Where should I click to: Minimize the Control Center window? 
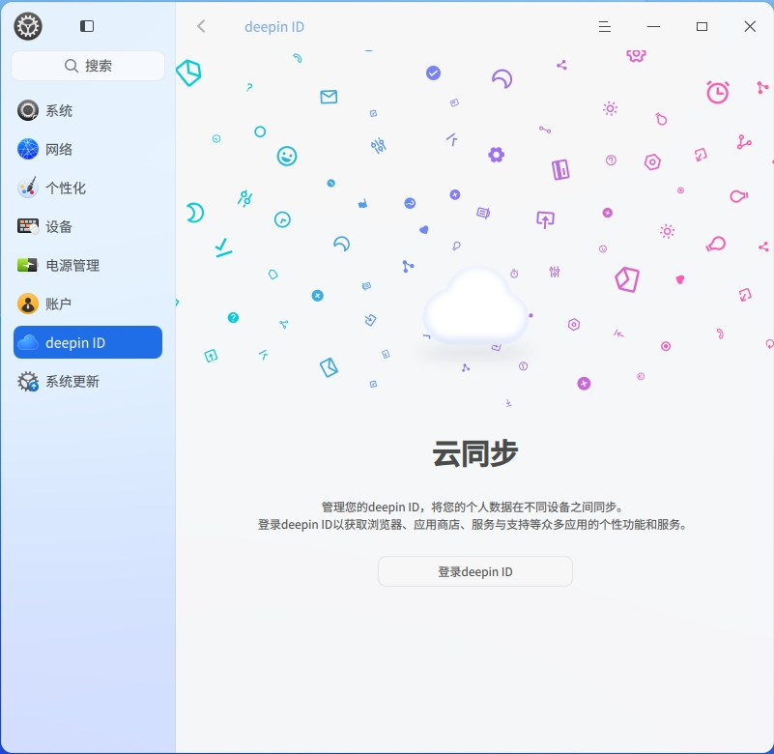point(653,27)
